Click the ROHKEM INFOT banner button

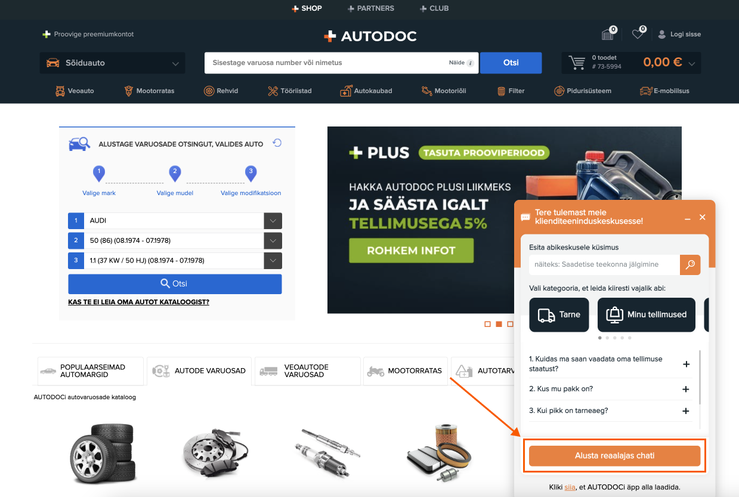(x=411, y=251)
